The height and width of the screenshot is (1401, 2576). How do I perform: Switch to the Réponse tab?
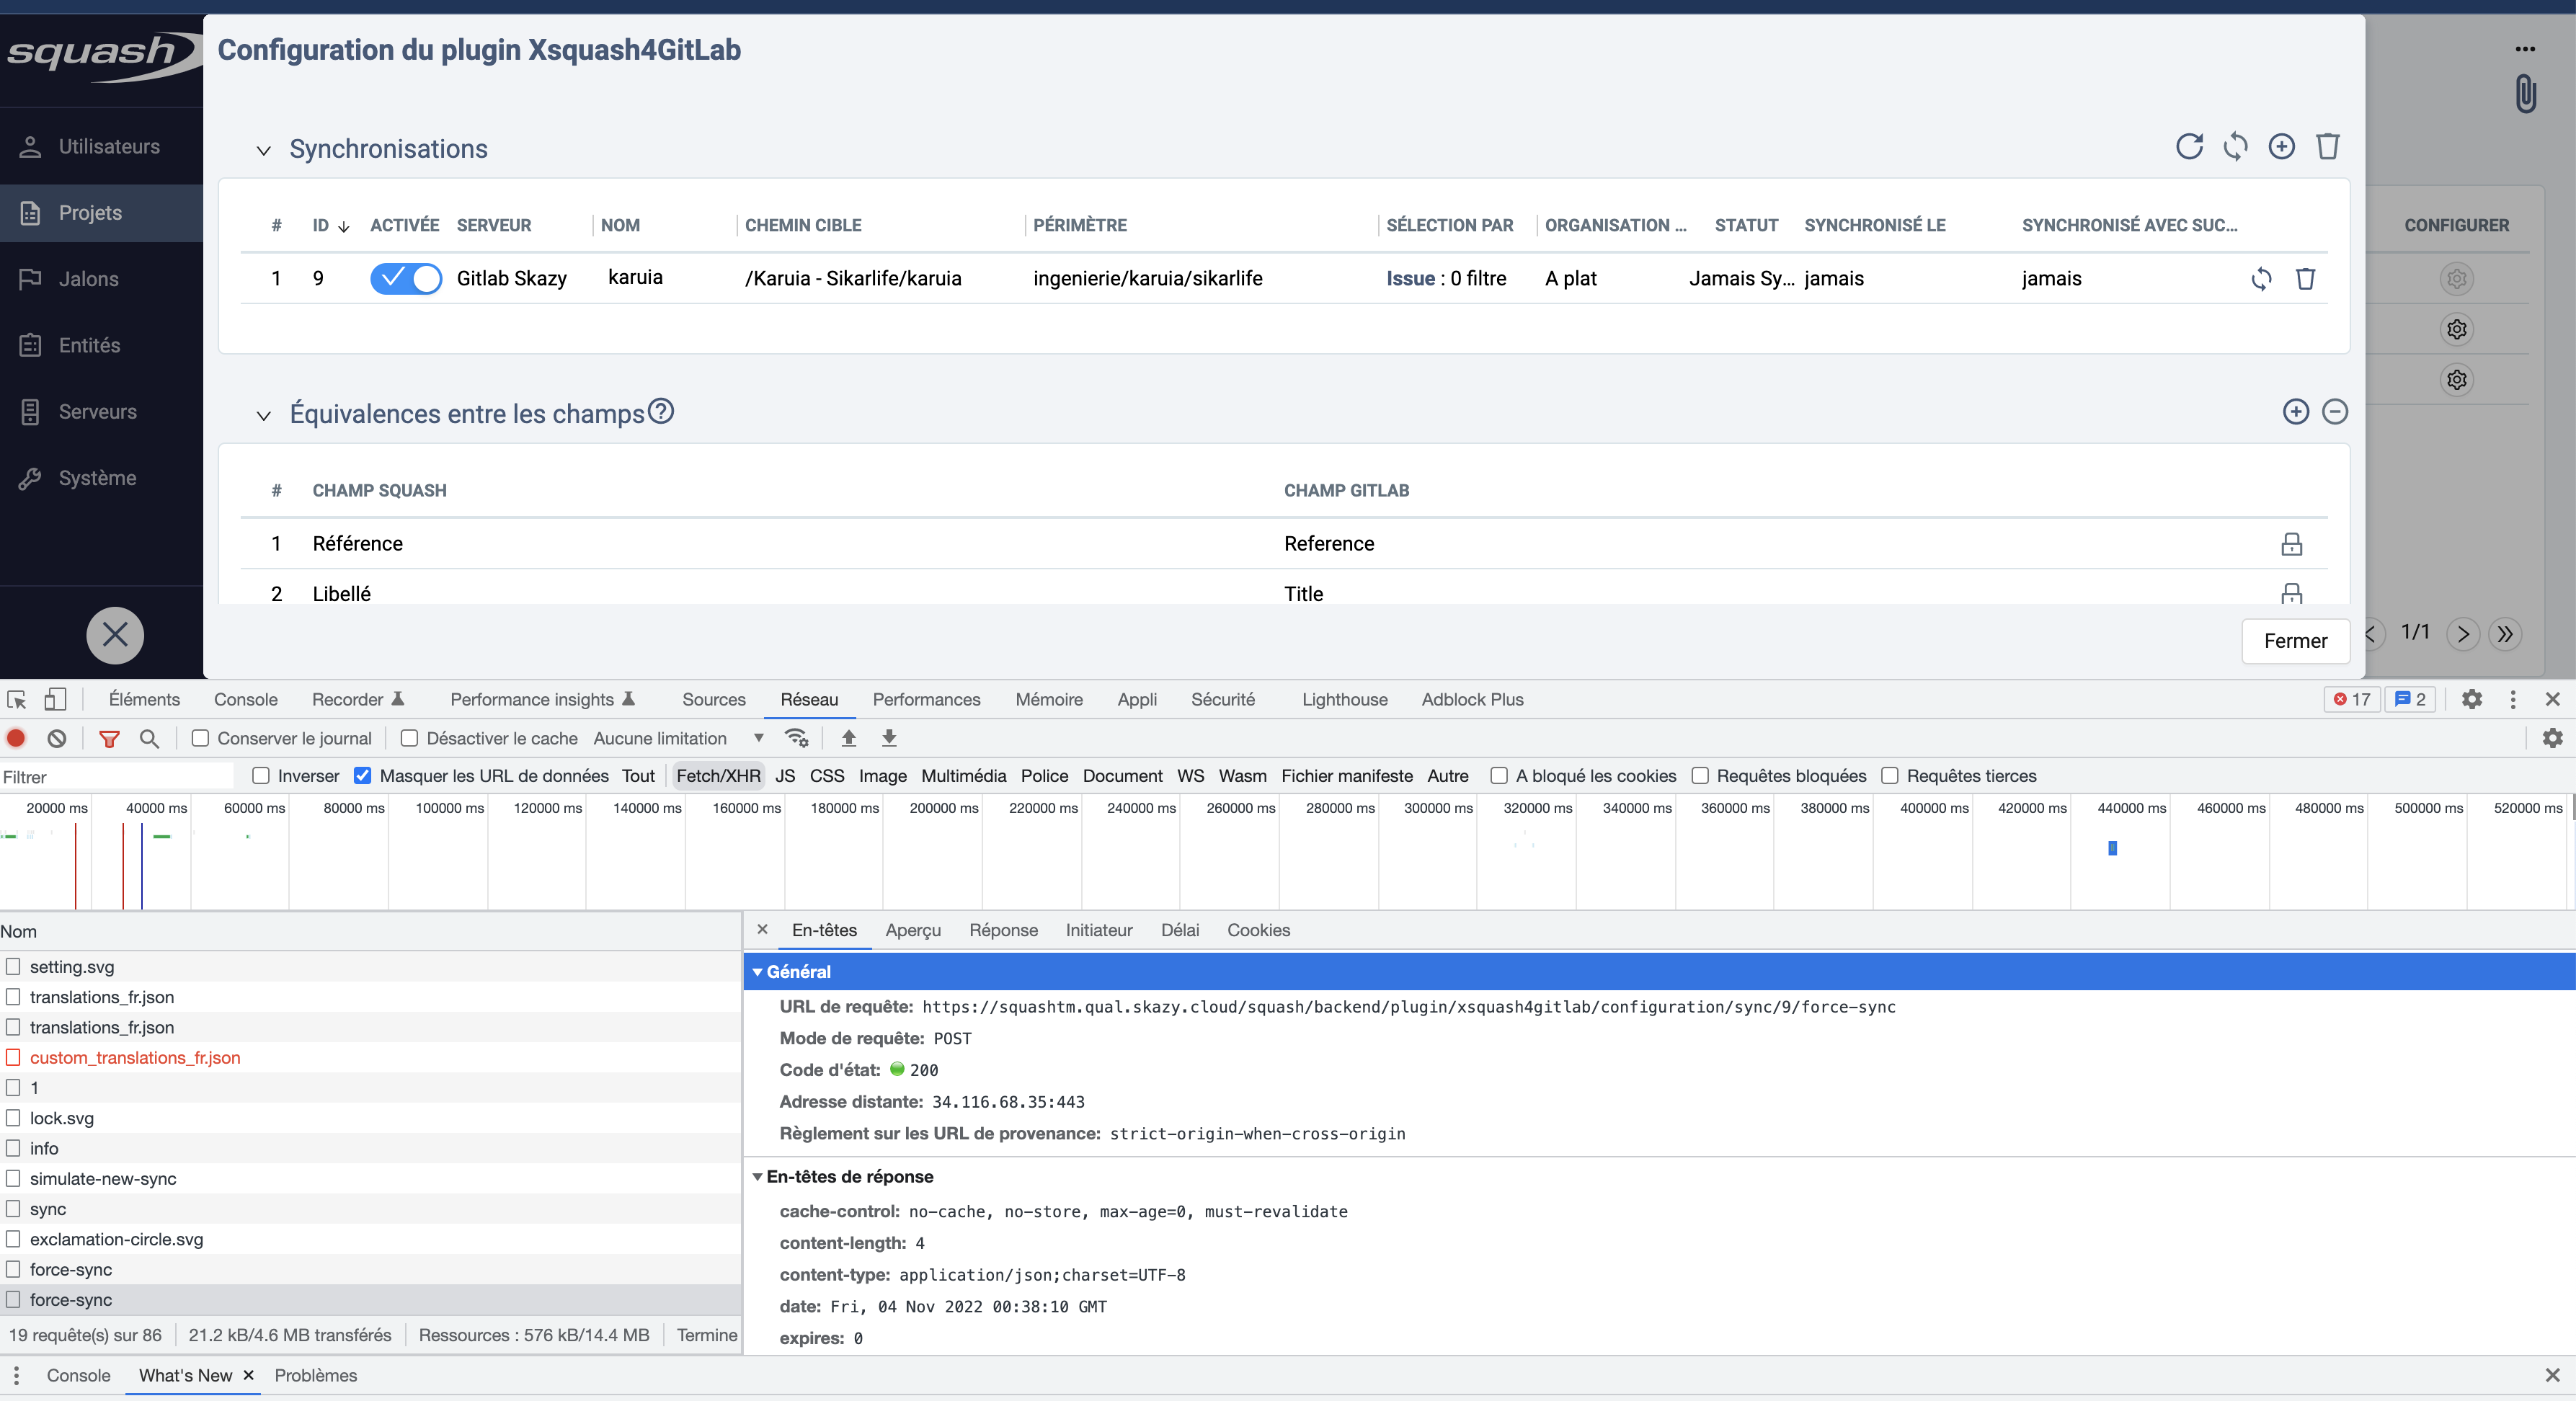[1003, 930]
